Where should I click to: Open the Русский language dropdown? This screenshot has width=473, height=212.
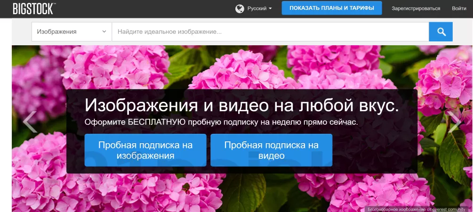pos(259,8)
